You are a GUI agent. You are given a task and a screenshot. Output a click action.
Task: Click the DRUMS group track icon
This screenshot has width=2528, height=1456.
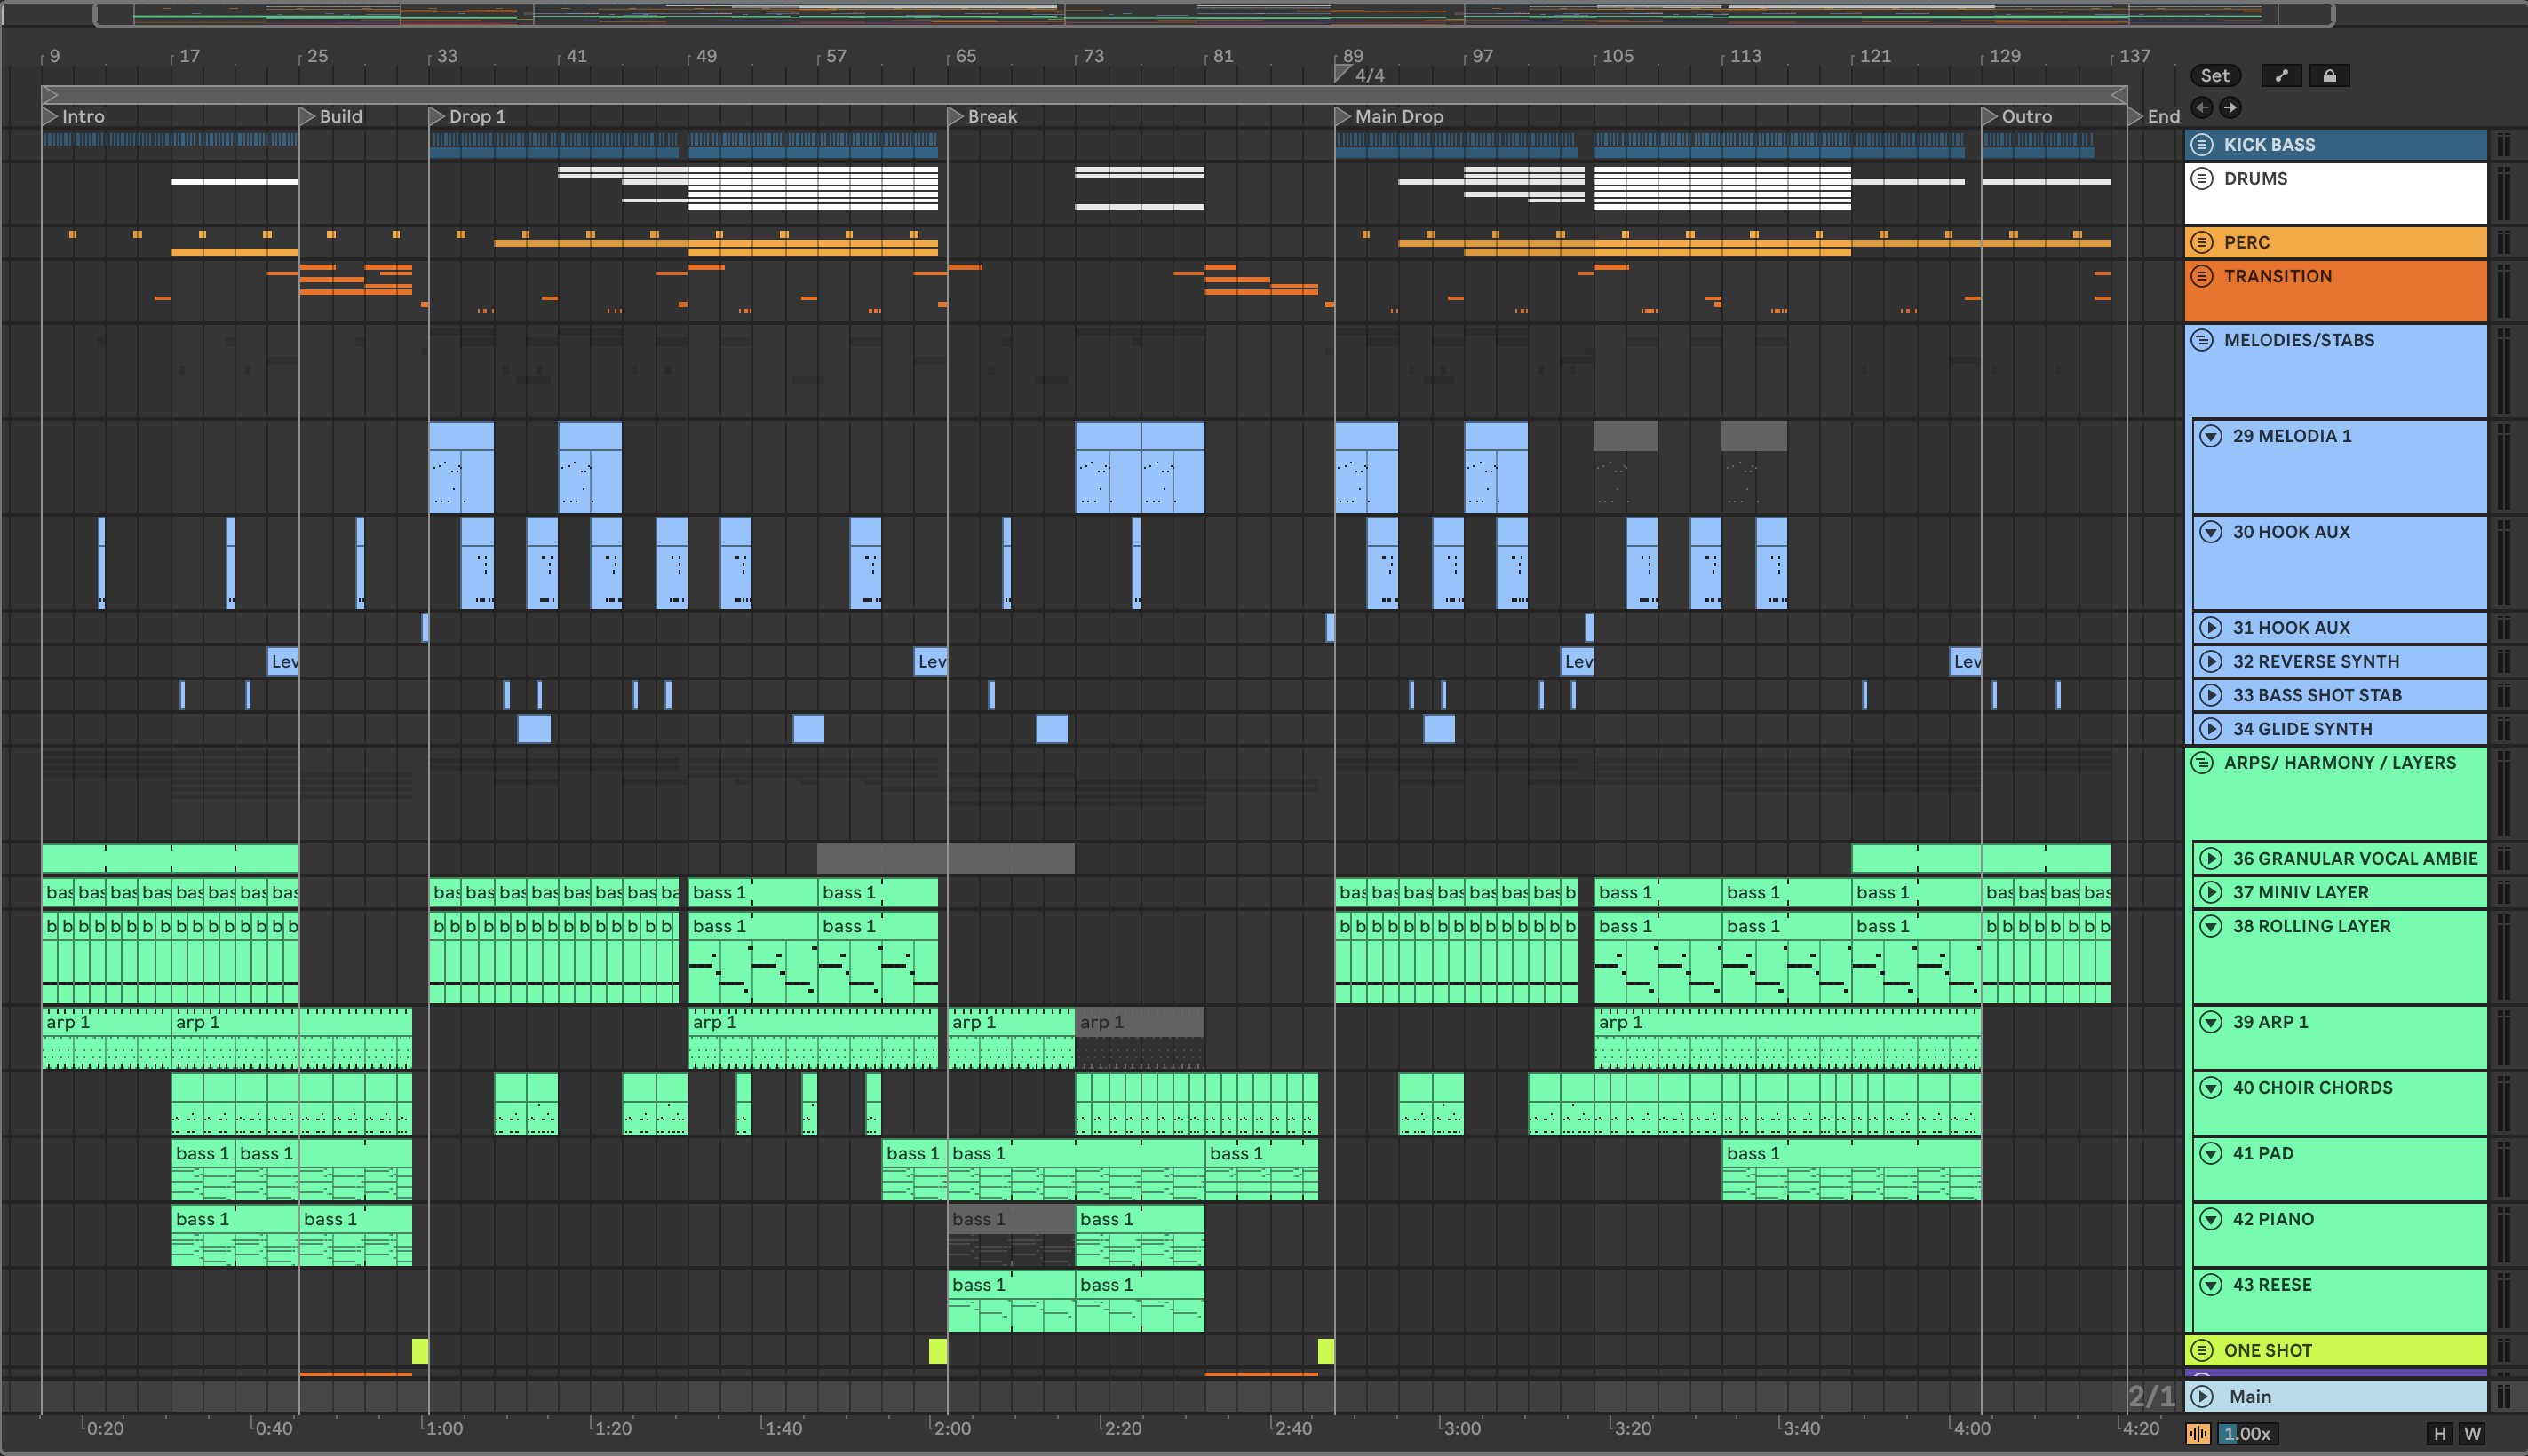(2202, 179)
